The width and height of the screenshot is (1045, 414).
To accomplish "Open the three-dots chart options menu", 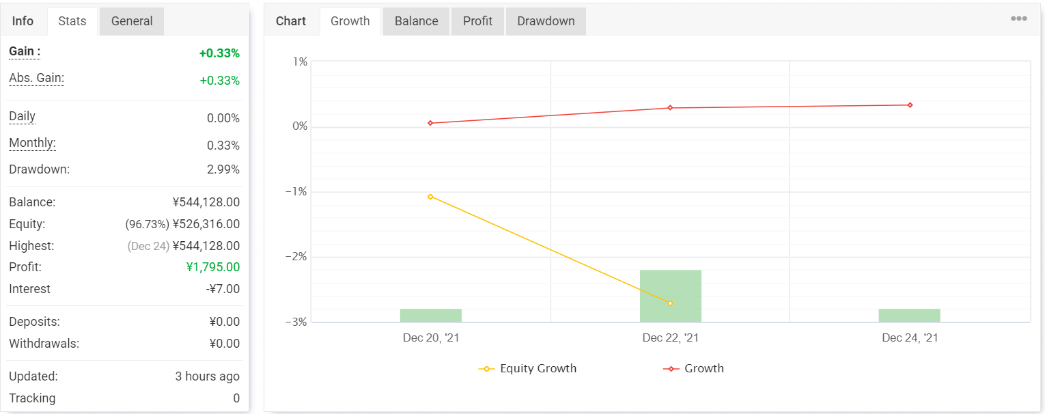I will 1018,18.
